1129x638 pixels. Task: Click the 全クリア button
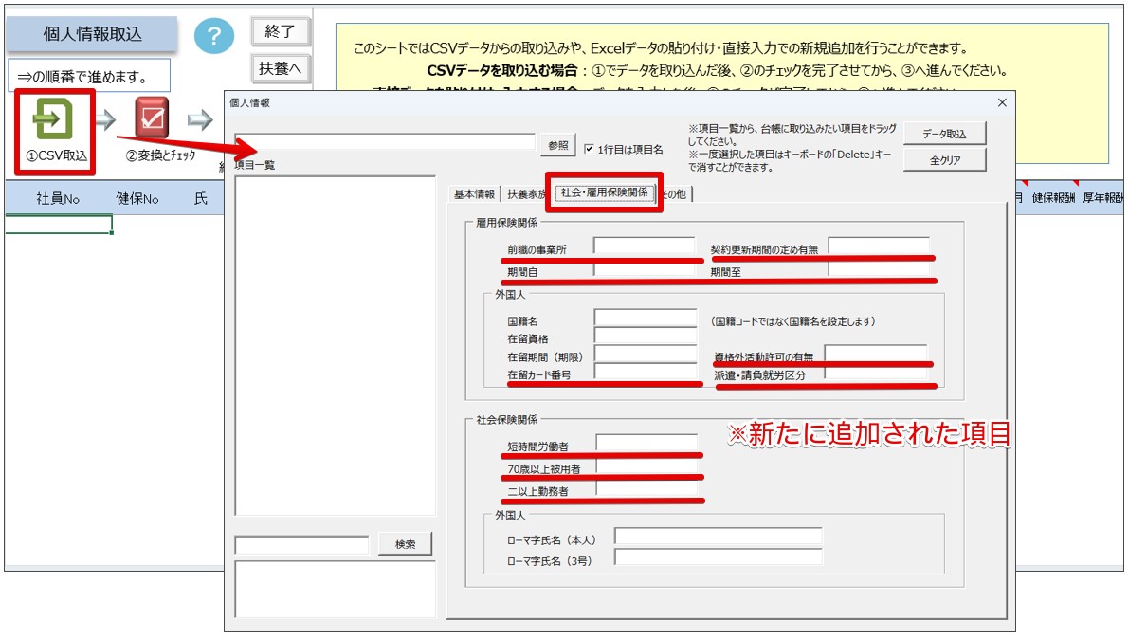944,160
